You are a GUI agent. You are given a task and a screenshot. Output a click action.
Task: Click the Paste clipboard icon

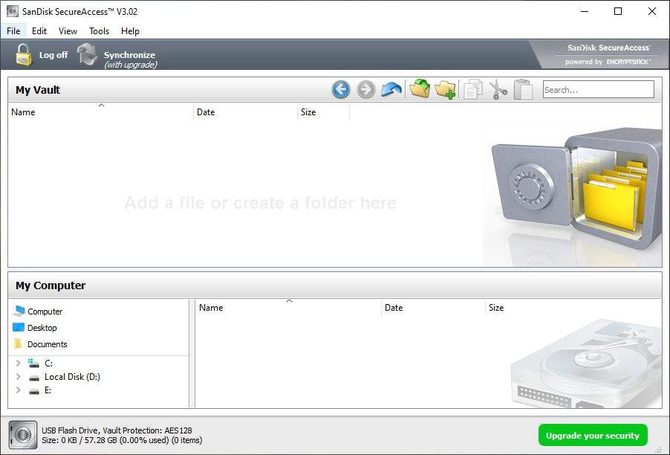[x=522, y=89]
